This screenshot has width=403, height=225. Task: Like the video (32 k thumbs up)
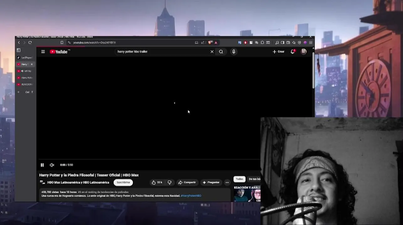[x=157, y=182]
